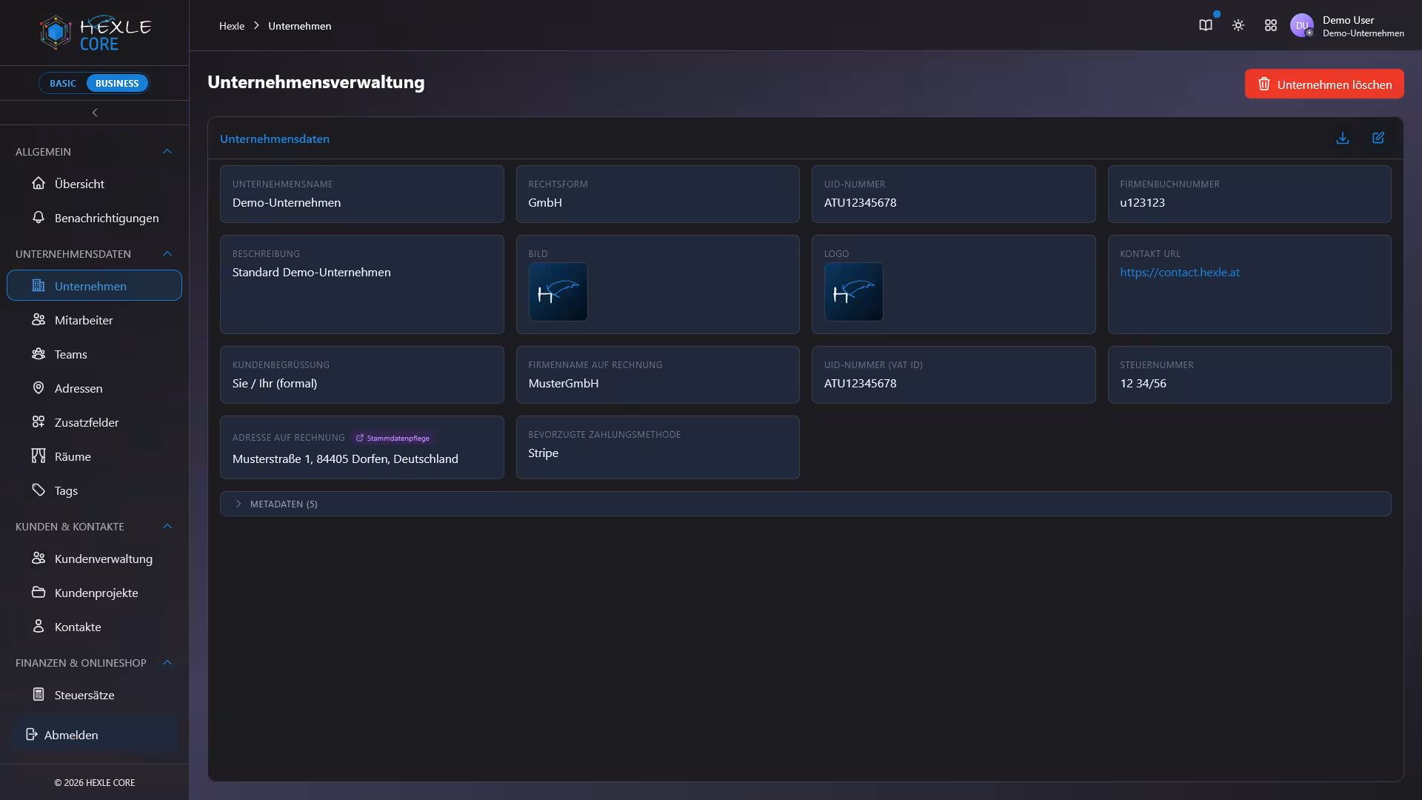This screenshot has width=1422, height=800.
Task: Open Räume in the sidebar
Action: click(x=94, y=456)
